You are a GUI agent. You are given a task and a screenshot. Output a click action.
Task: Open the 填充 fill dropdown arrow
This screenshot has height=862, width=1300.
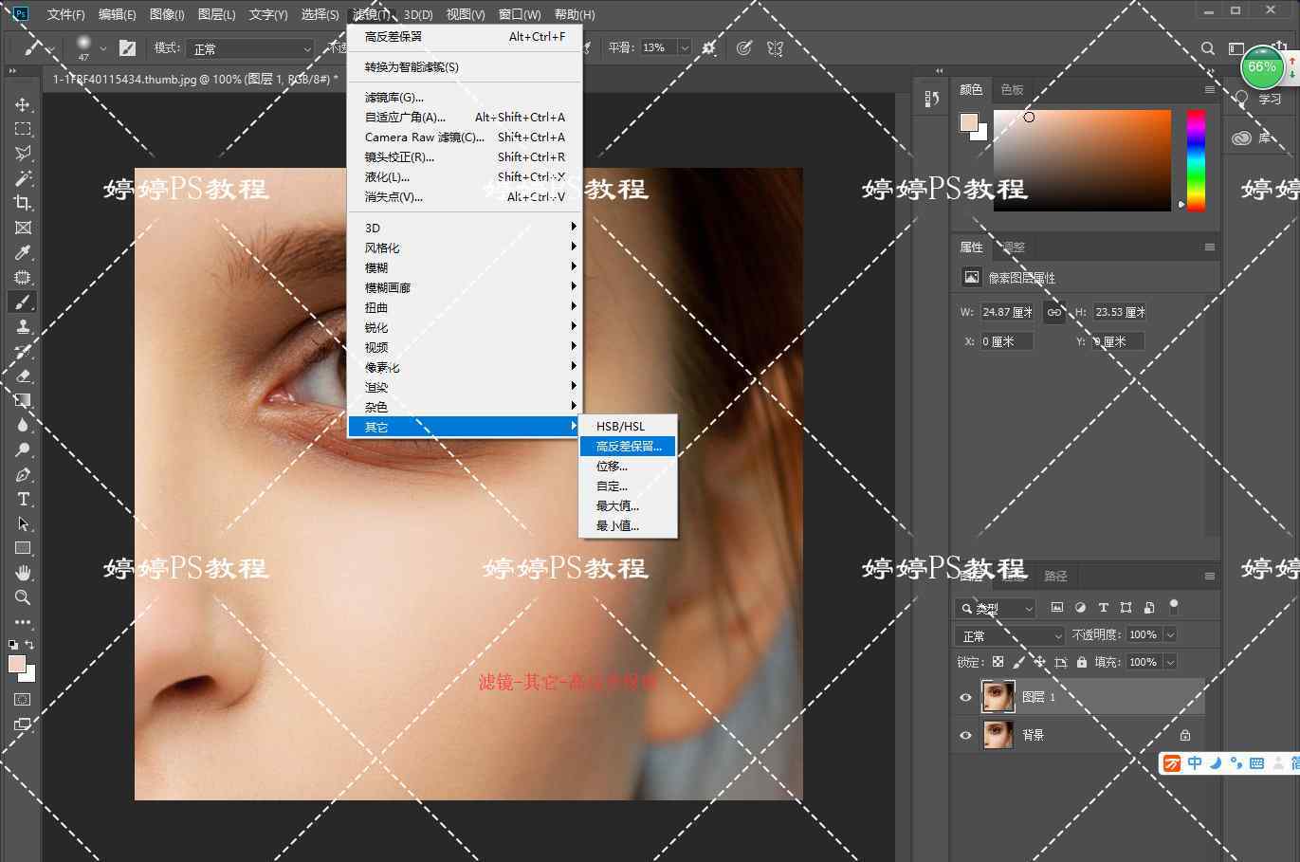click(1170, 662)
